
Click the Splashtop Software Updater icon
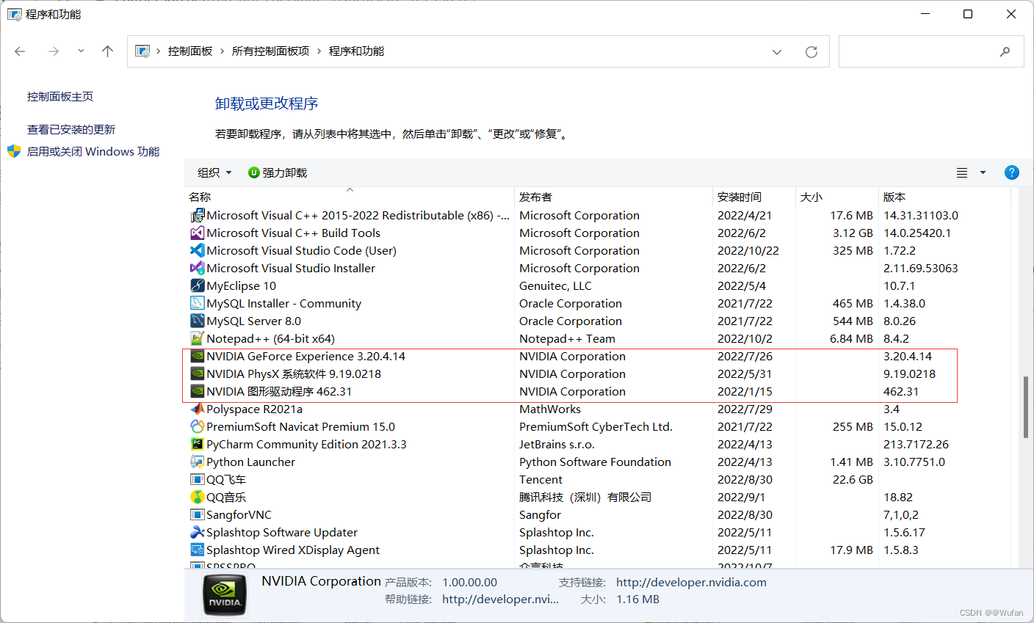[197, 533]
